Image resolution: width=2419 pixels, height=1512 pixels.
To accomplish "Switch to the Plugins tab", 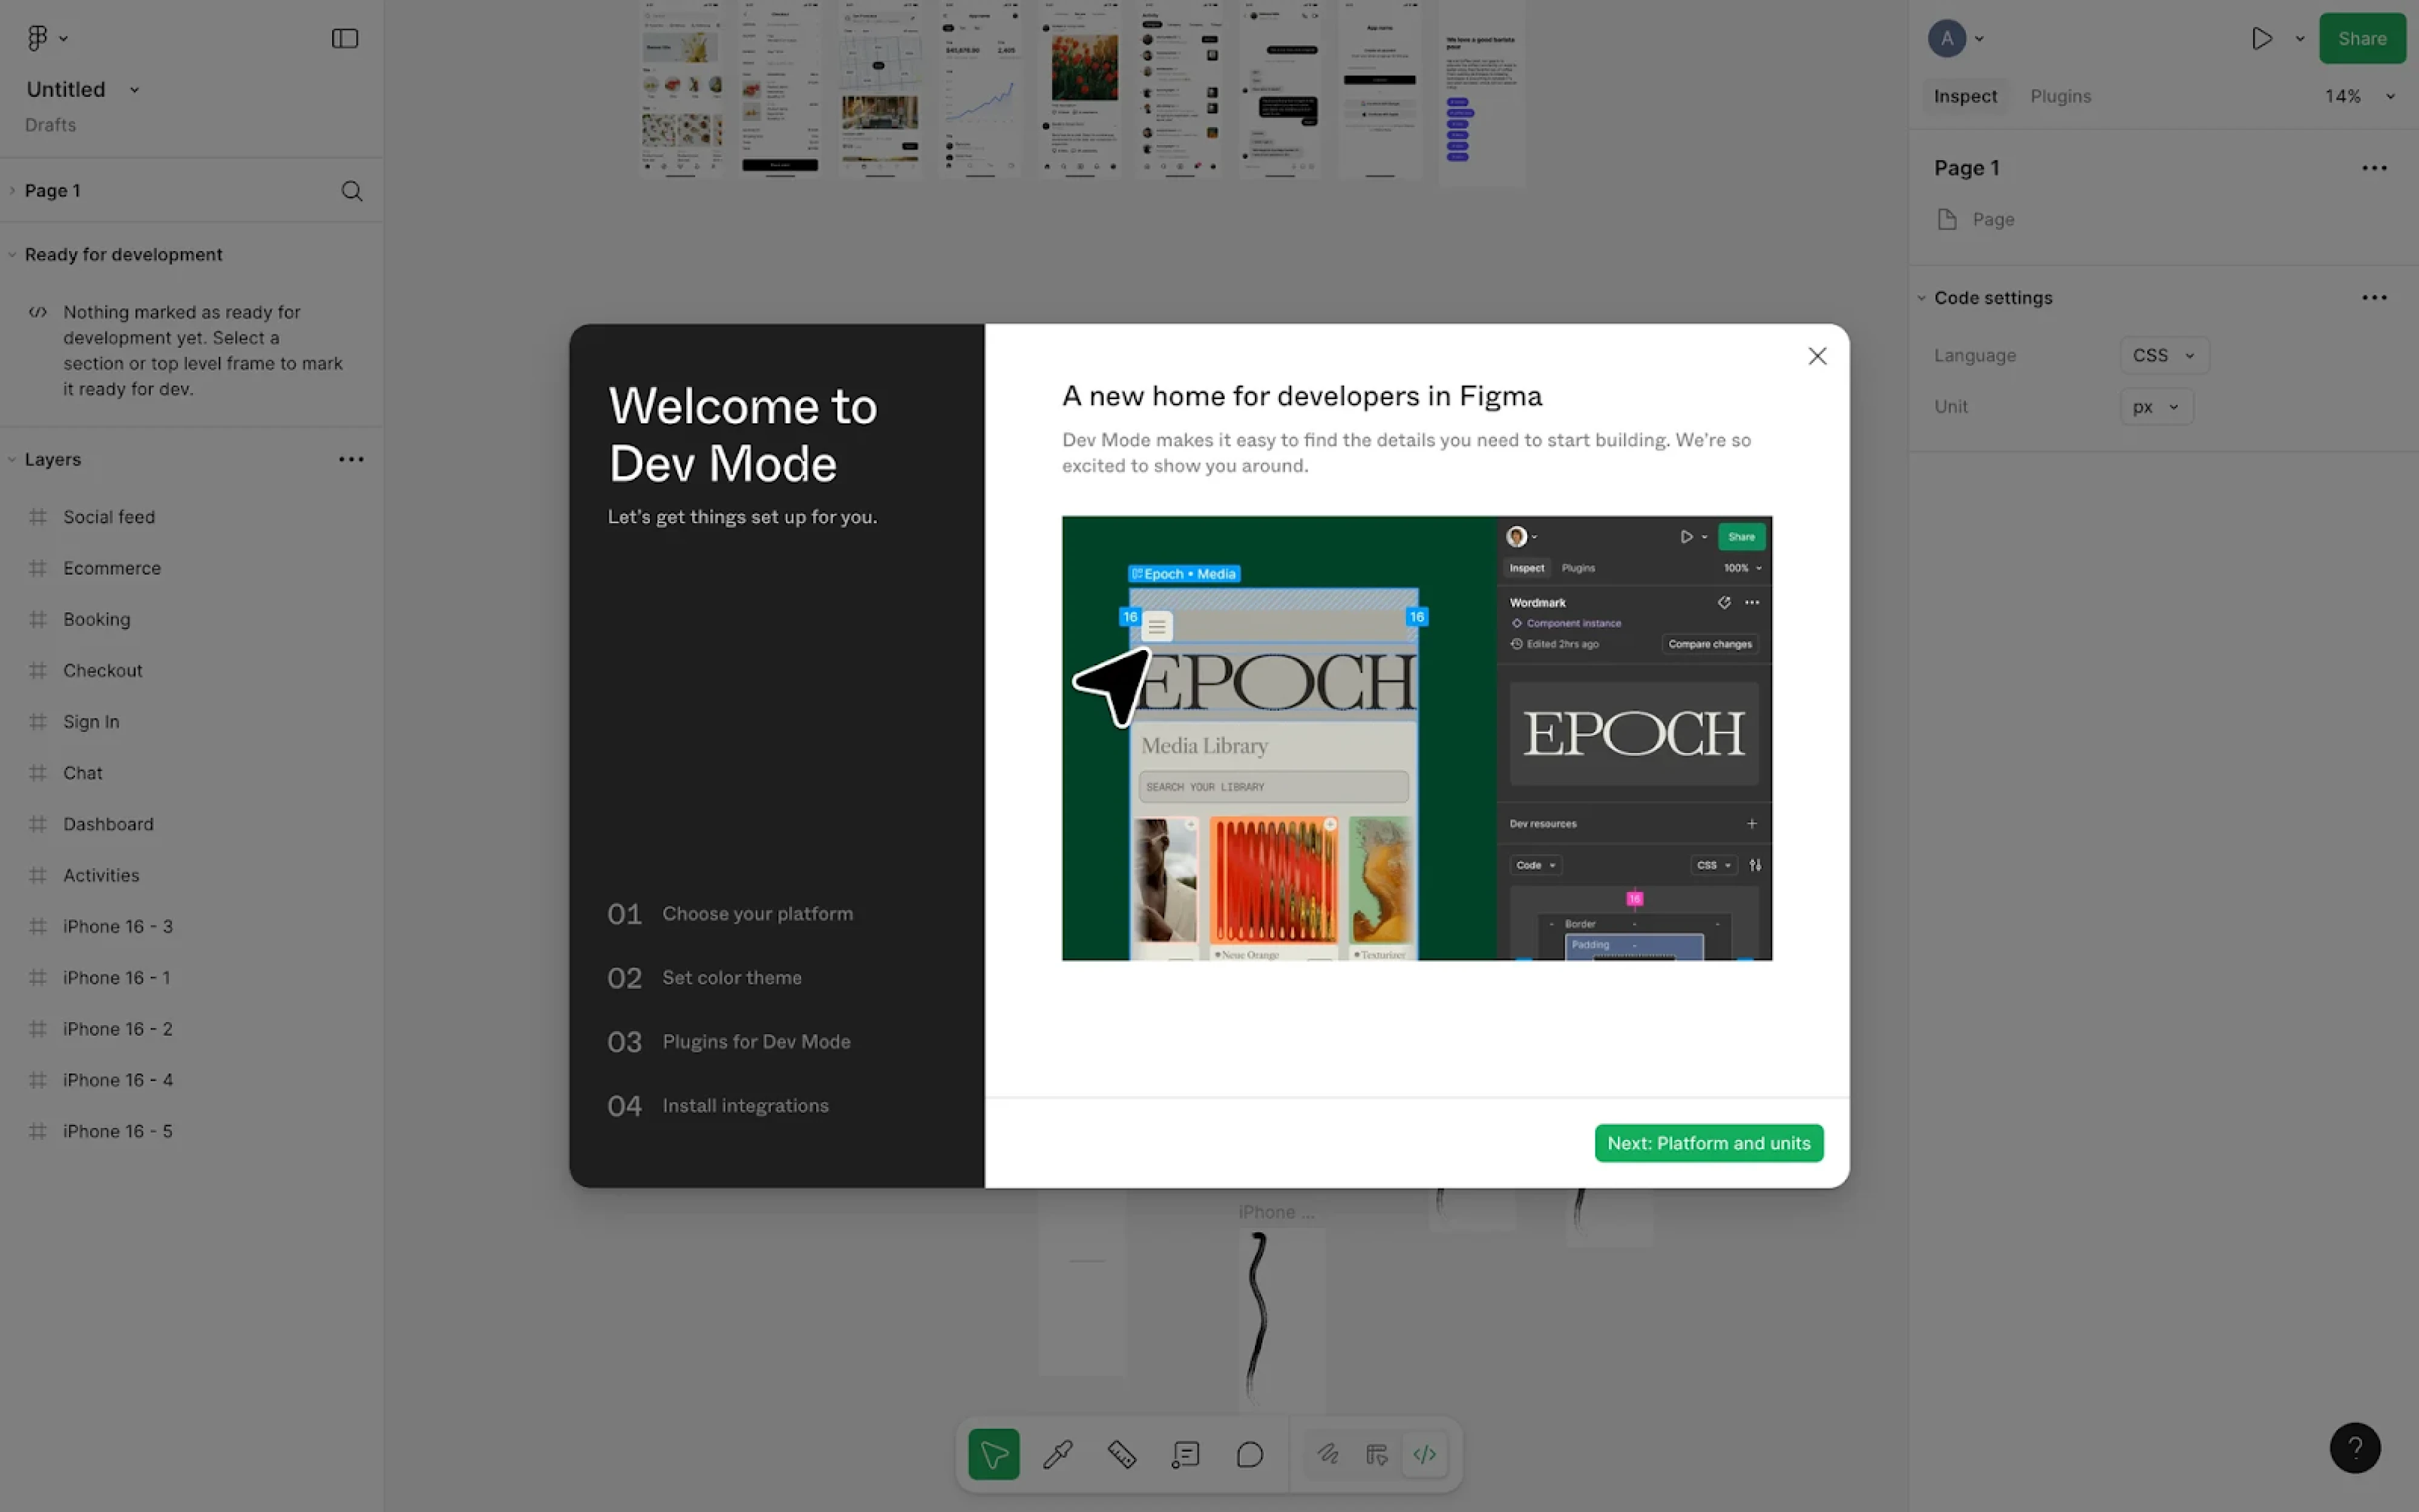I will pyautogui.click(x=2061, y=96).
